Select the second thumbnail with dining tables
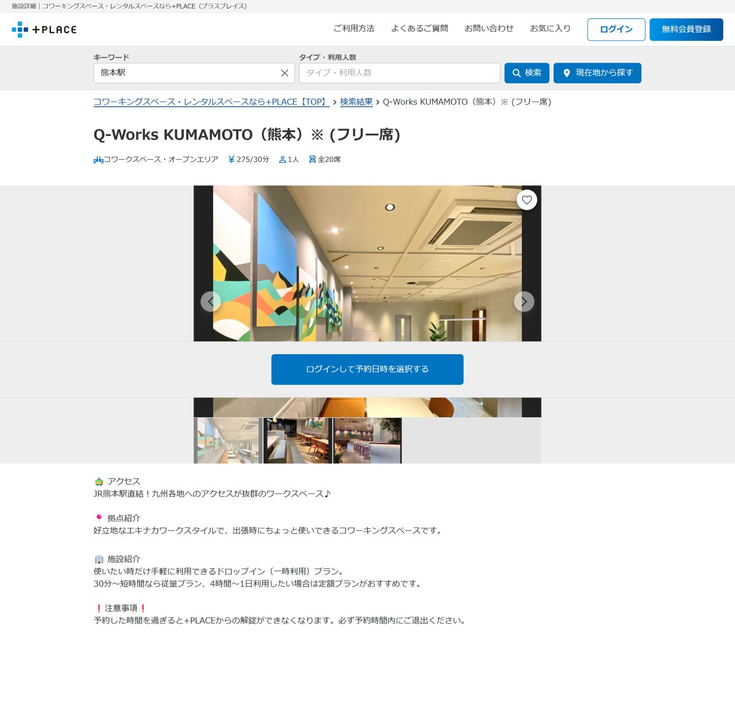This screenshot has height=709, width=735. click(297, 440)
